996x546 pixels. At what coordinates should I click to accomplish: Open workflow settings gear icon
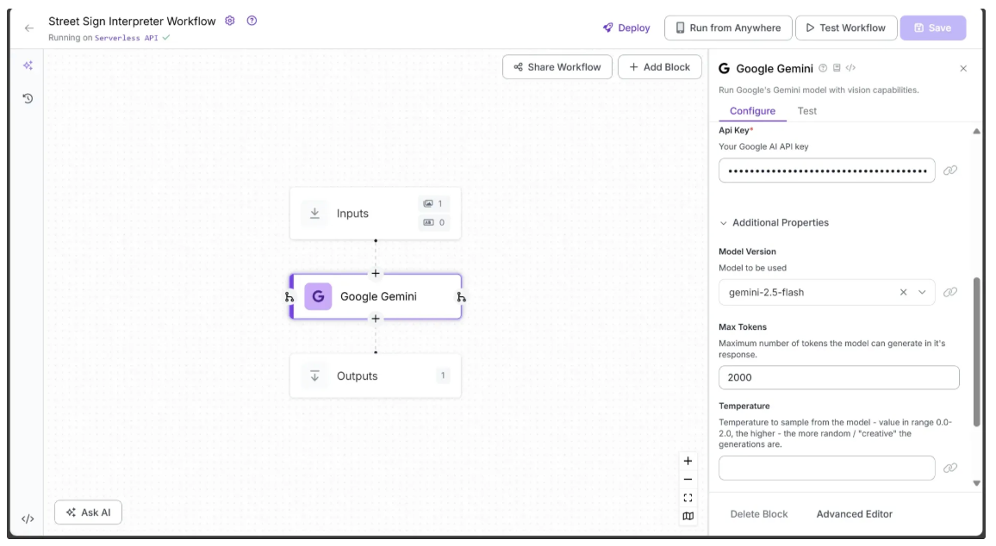point(230,21)
